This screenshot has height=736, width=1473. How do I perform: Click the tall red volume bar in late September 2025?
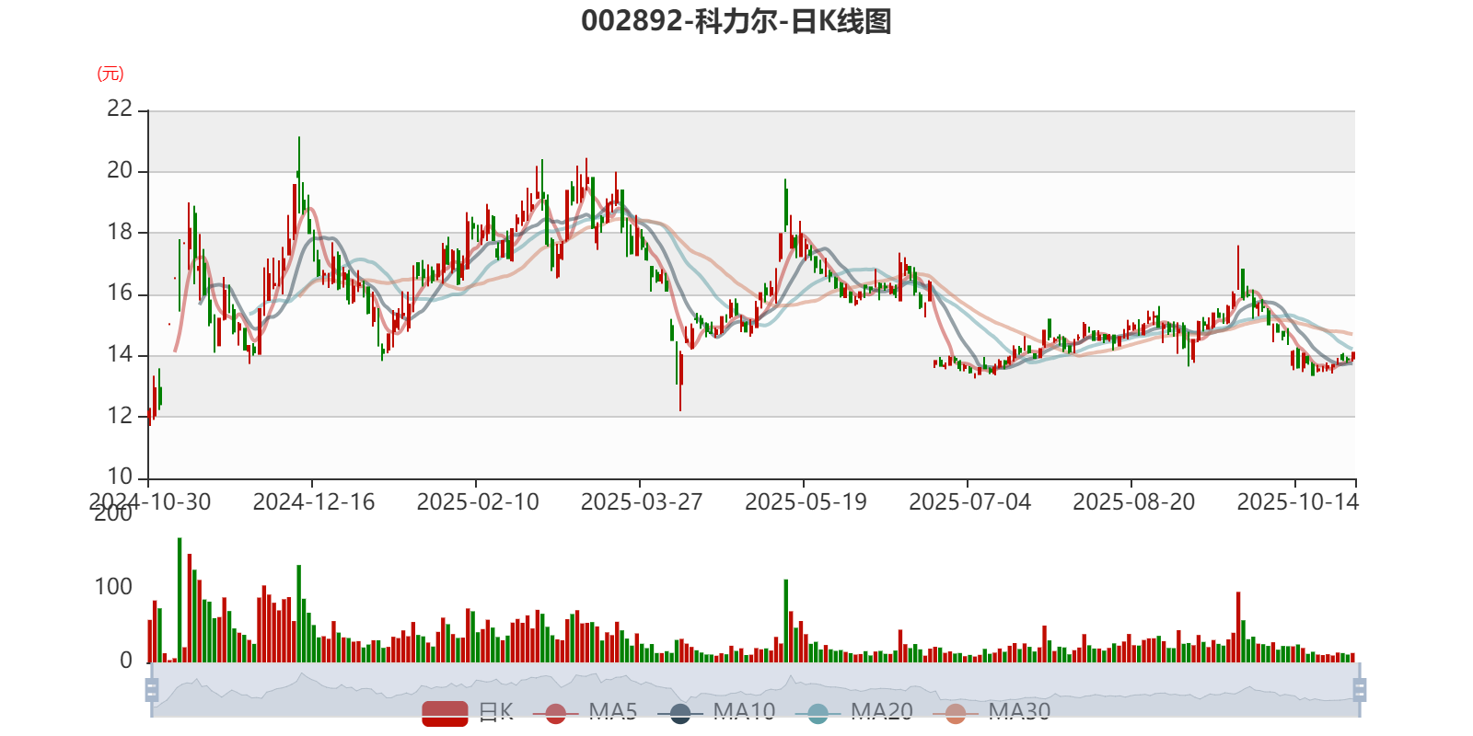point(1238,627)
